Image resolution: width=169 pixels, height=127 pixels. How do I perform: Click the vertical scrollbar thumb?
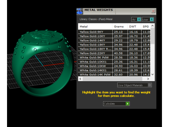pos(152,36)
